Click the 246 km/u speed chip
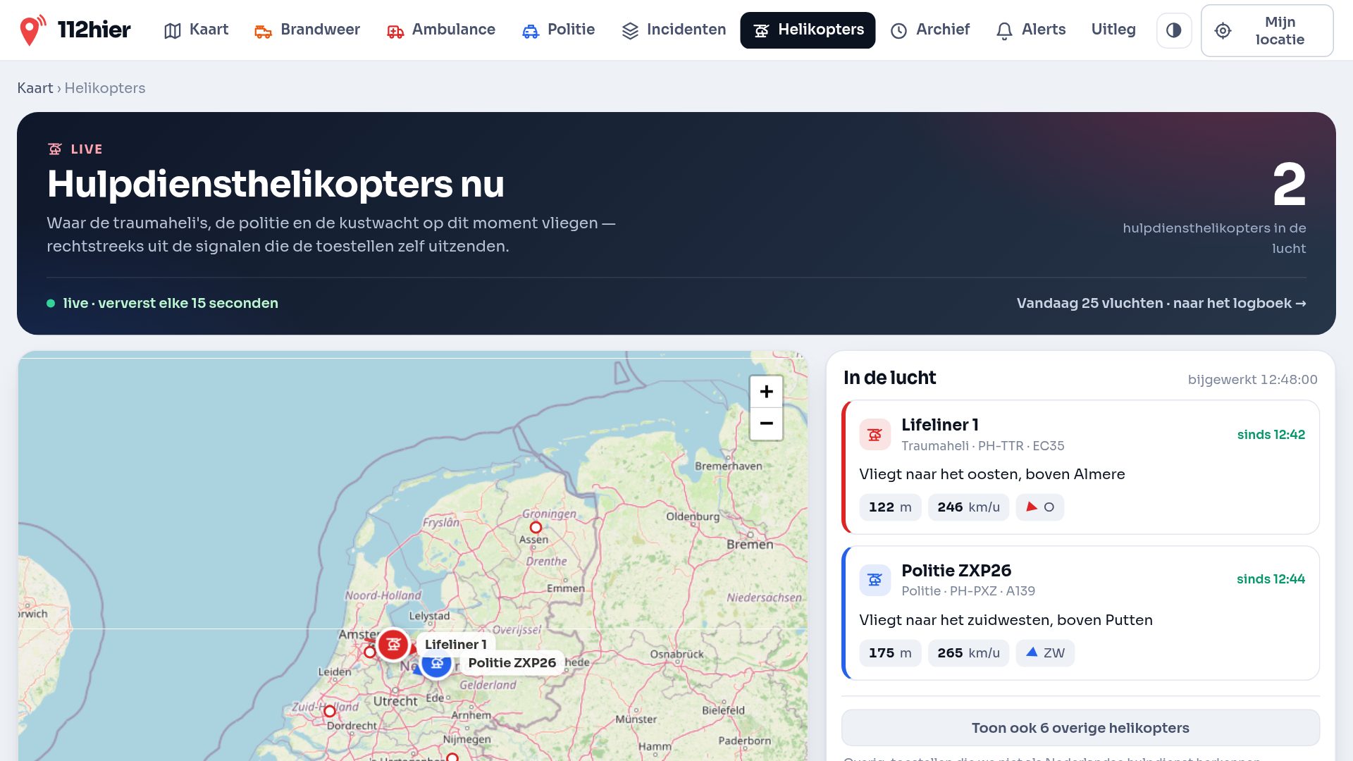The width and height of the screenshot is (1353, 761). click(x=968, y=507)
